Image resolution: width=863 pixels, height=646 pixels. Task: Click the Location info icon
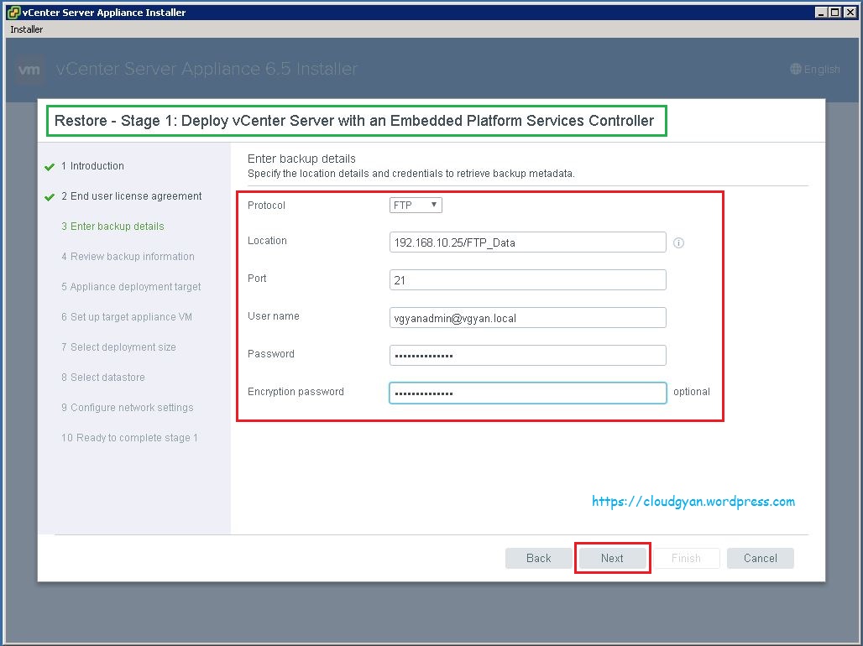(x=678, y=243)
